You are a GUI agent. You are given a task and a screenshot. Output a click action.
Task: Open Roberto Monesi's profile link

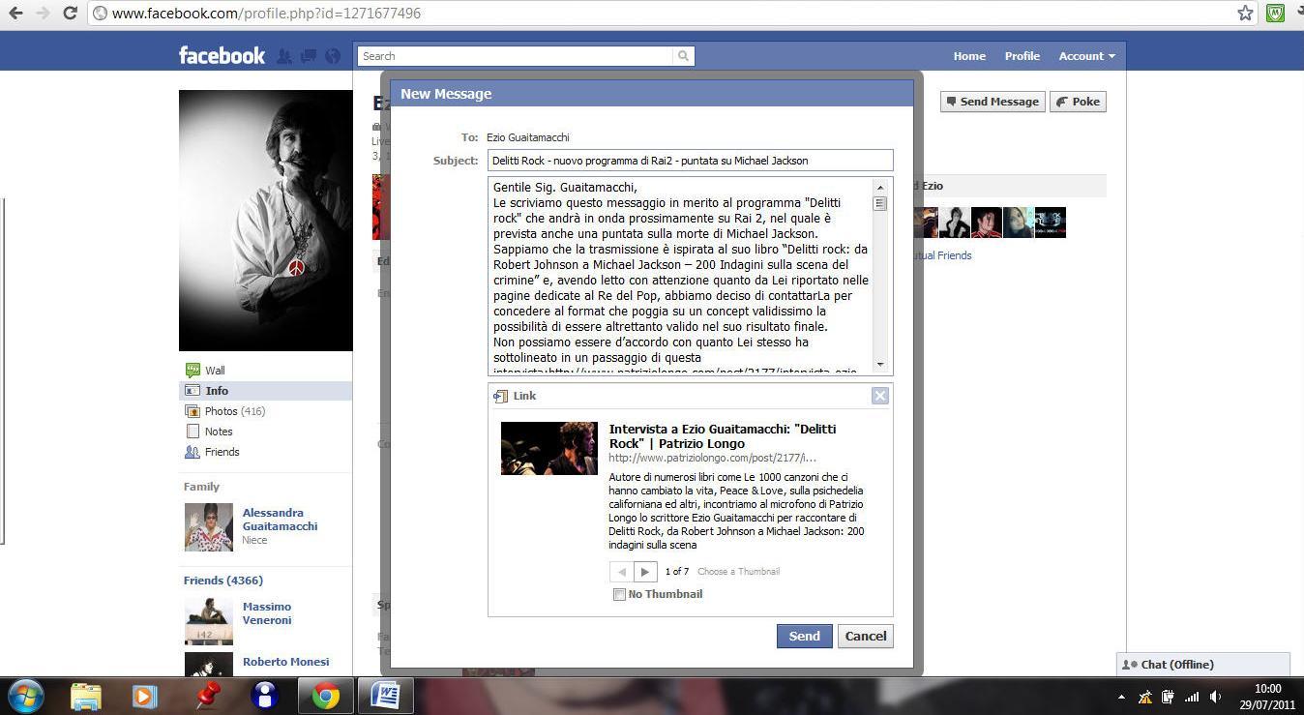click(x=285, y=662)
